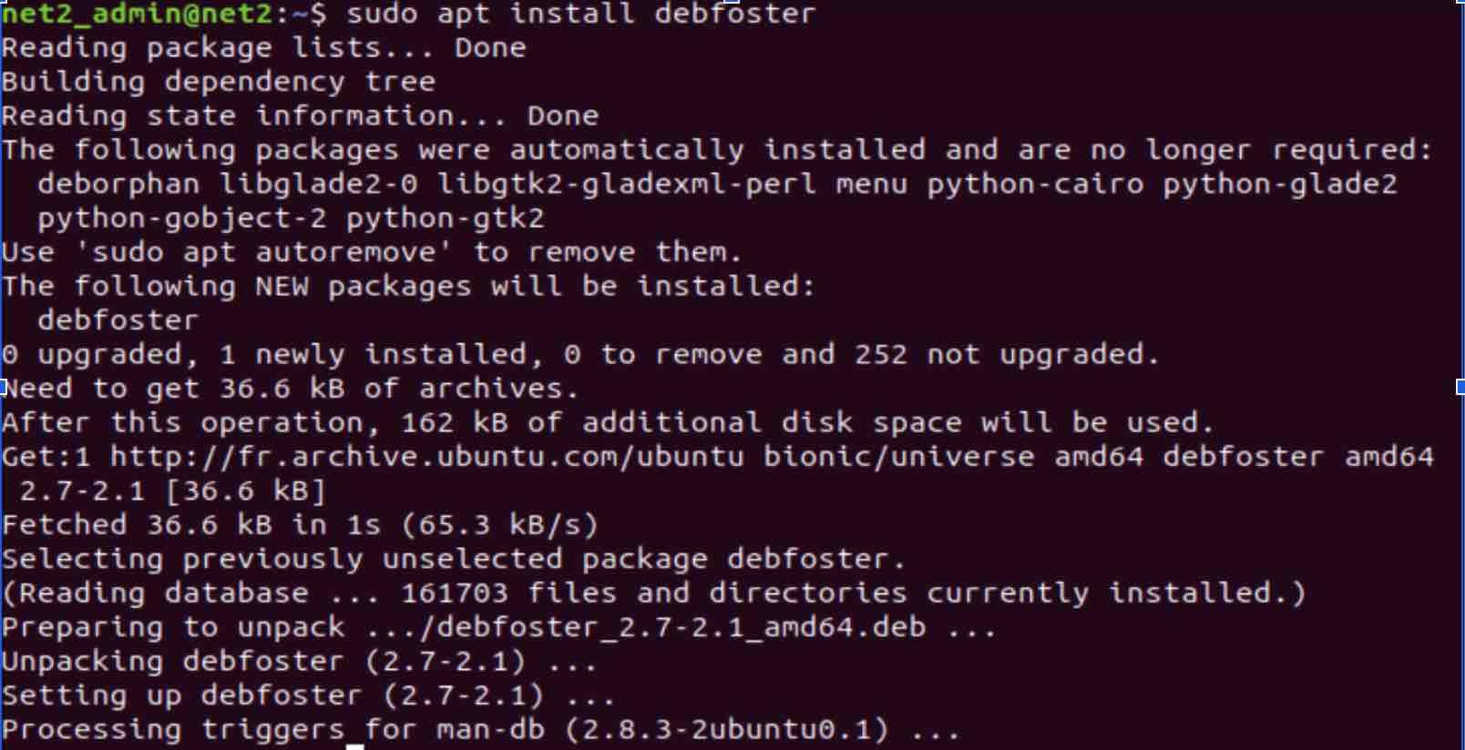Click the 'bionic/universe' repository text
Screen dimensions: 1465x750
(898, 456)
